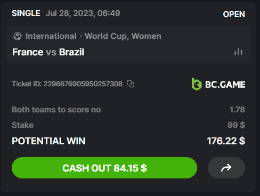Select the Brazil team name
The width and height of the screenshot is (260, 196).
[x=71, y=52]
